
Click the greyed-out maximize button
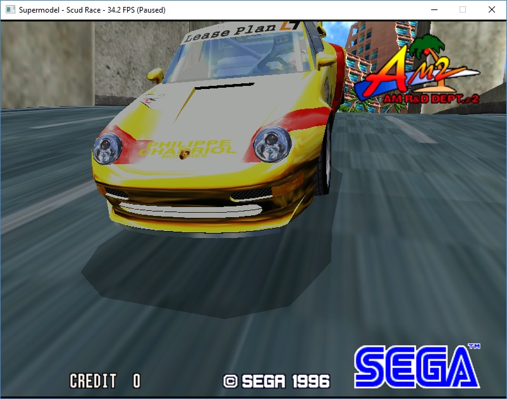[x=463, y=9]
